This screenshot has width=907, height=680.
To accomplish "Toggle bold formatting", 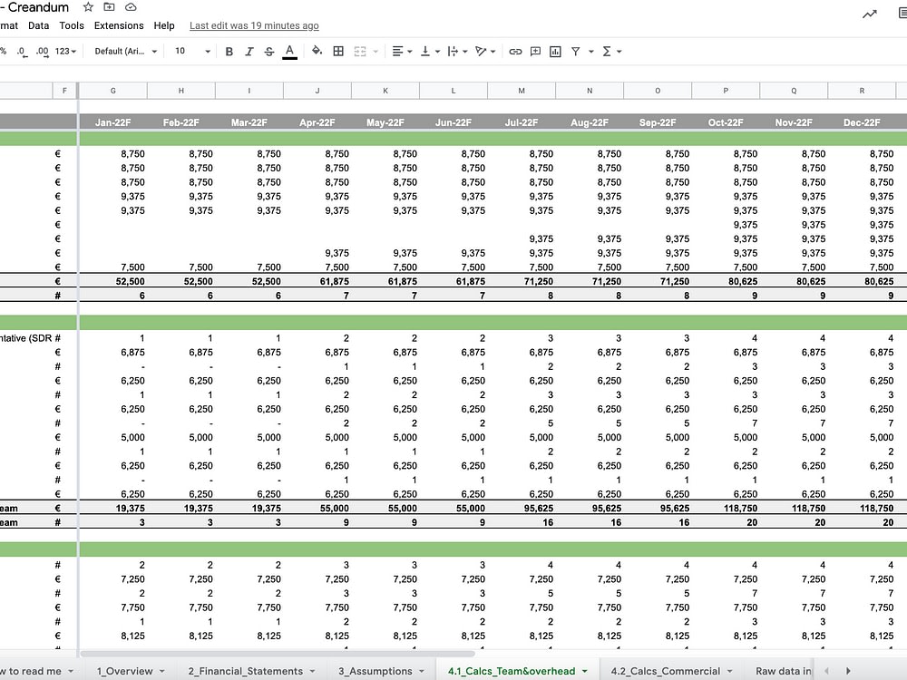I will (x=229, y=52).
